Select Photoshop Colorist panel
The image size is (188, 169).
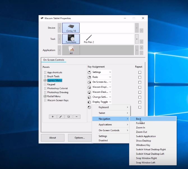click(57, 88)
